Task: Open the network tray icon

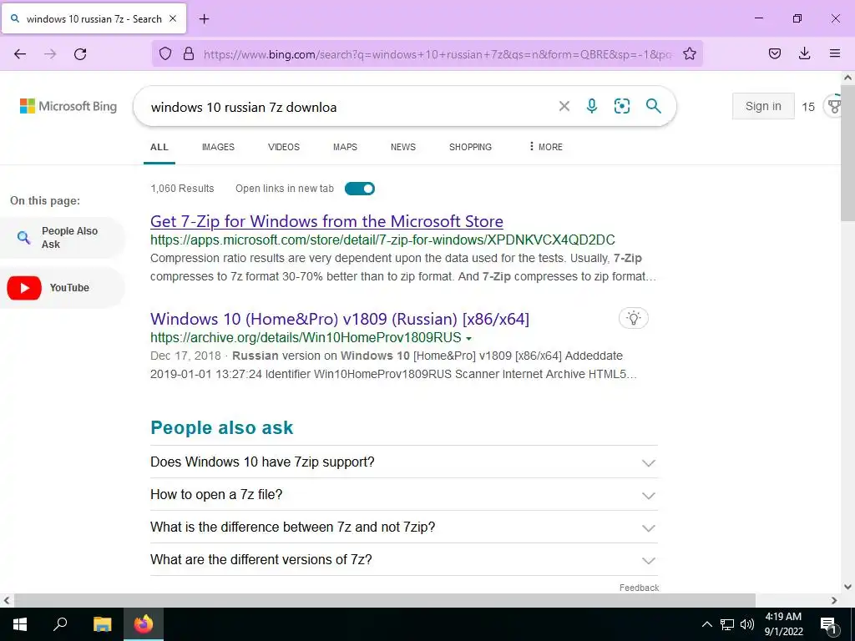Action: point(727,624)
